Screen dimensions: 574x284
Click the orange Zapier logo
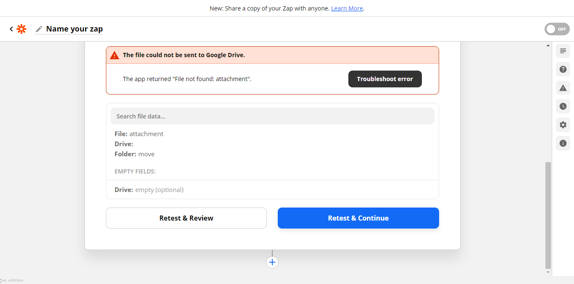(x=21, y=29)
